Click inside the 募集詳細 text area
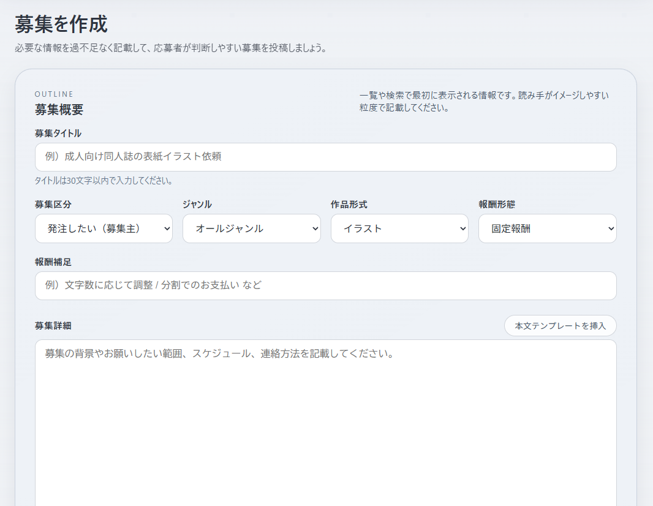653x506 pixels. pos(325,423)
